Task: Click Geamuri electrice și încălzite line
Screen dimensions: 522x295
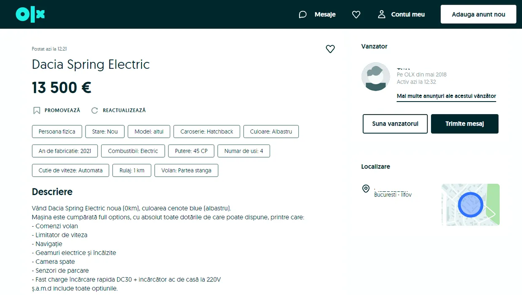Action: (74, 253)
